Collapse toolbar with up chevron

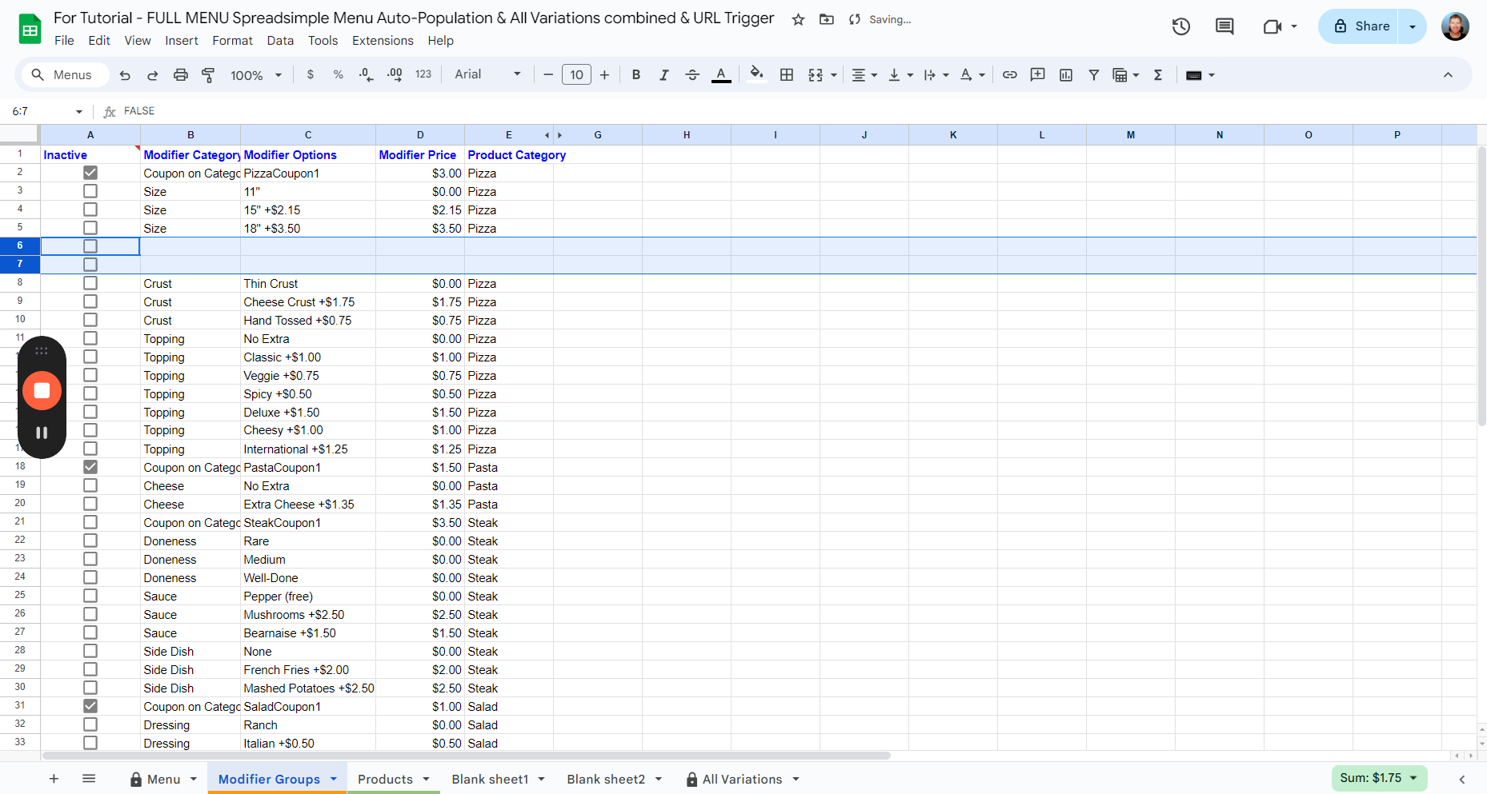pos(1448,75)
